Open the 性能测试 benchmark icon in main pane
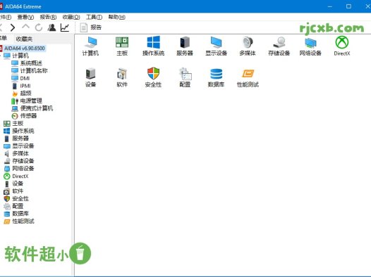This screenshot has height=277, width=371. [248, 77]
